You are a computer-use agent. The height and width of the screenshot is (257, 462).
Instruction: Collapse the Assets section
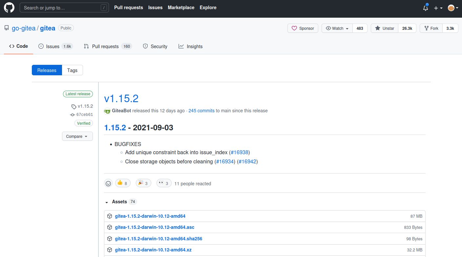click(106, 202)
